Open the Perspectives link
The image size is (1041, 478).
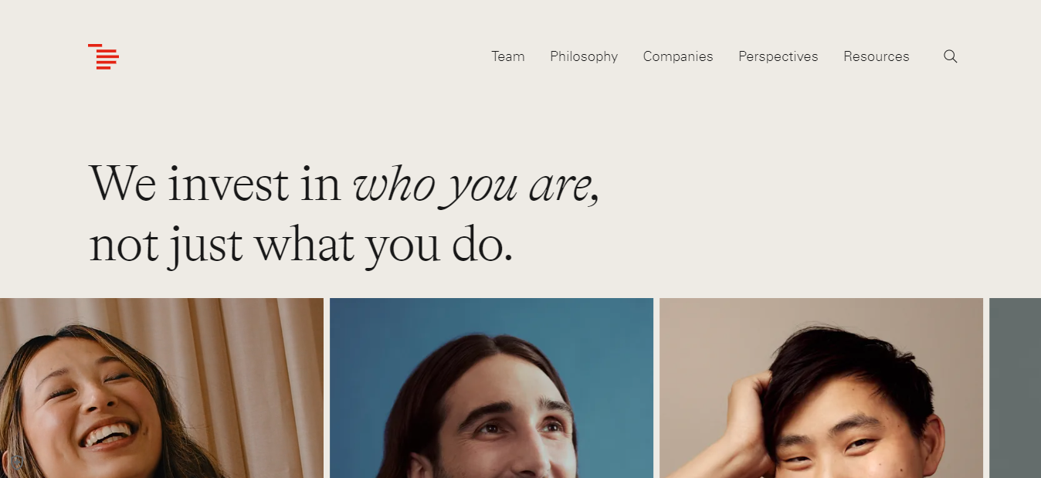pyautogui.click(x=778, y=56)
